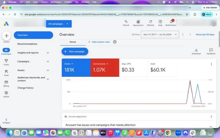Bookmark this page with the star icon
The width and height of the screenshot is (220, 138).
(187, 14)
